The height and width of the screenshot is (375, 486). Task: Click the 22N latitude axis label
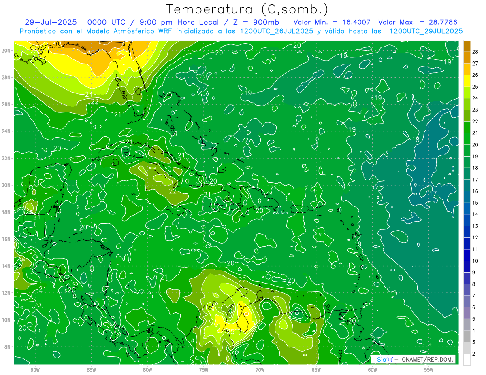click(6, 158)
